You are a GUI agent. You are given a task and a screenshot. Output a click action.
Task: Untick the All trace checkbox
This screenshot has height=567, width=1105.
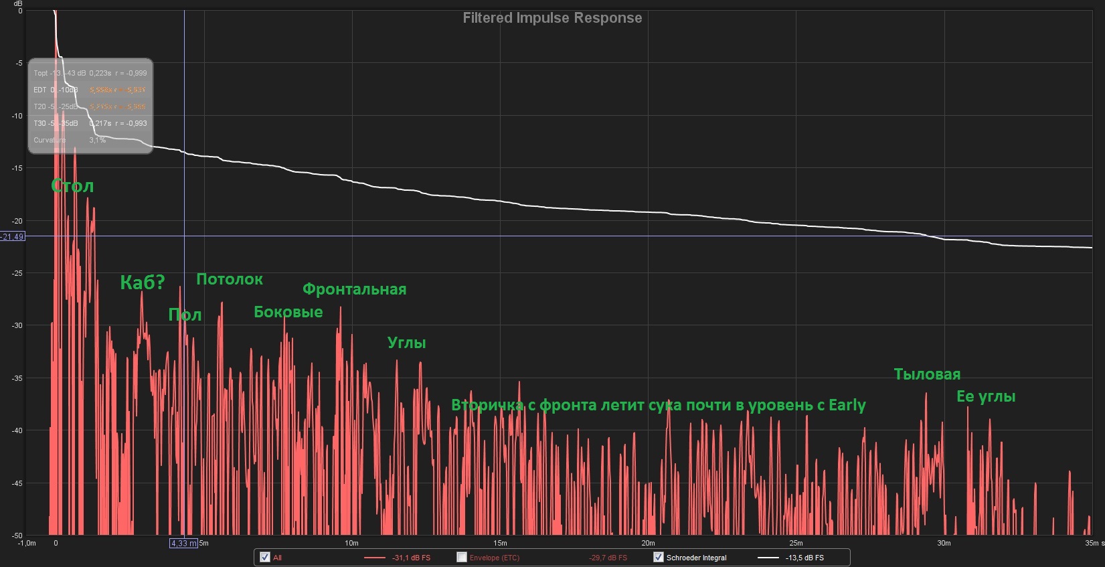pyautogui.click(x=265, y=557)
